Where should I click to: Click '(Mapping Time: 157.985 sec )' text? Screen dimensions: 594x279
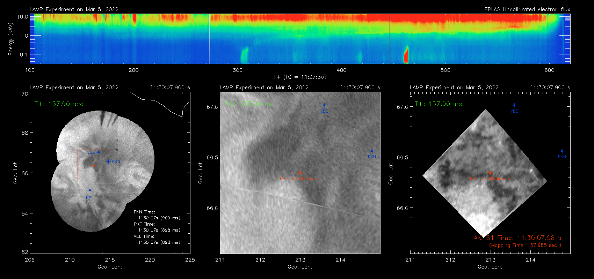[x=525, y=246]
